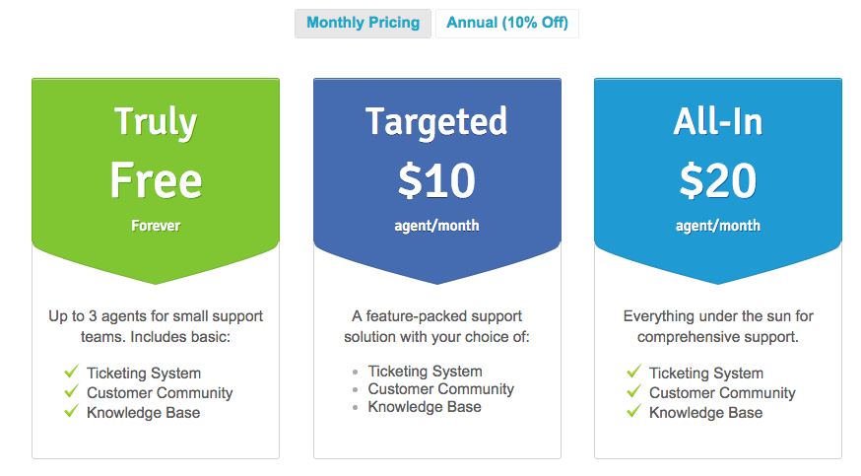Click 'Forever' label under Truly Free

(156, 226)
